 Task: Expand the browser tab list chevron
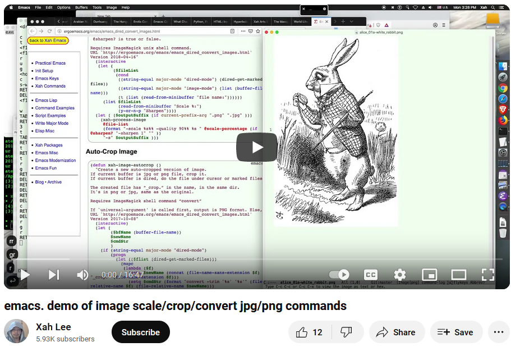pyautogui.click(x=351, y=21)
